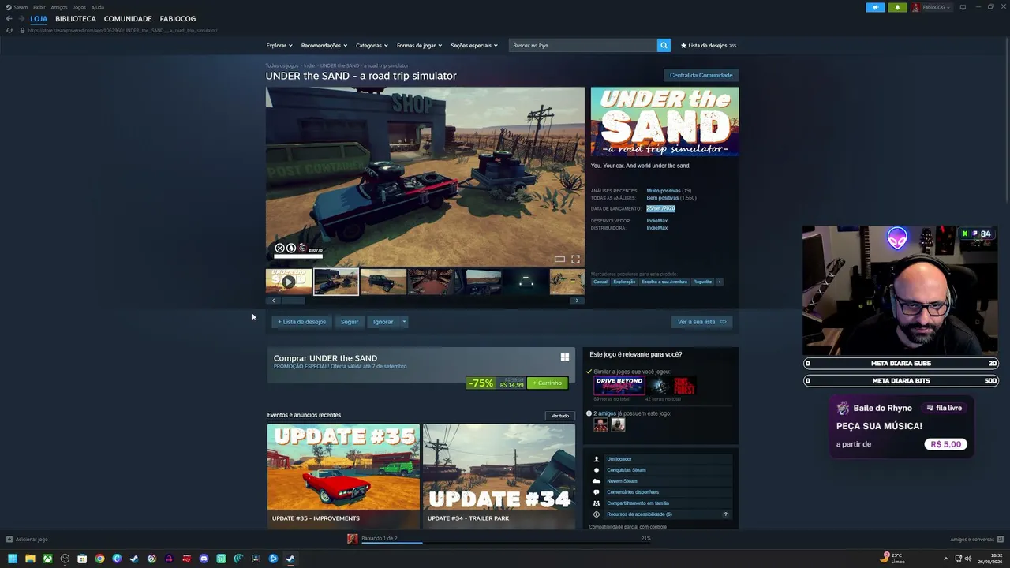Open the Exploração tag

coord(624,282)
